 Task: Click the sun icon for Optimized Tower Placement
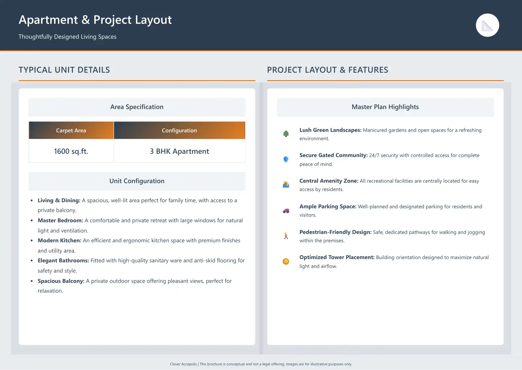(286, 262)
